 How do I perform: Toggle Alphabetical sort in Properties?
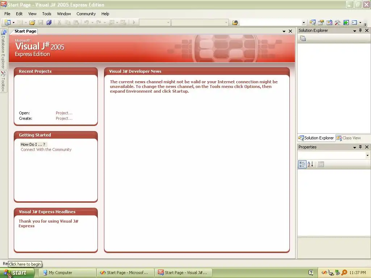coord(310,164)
